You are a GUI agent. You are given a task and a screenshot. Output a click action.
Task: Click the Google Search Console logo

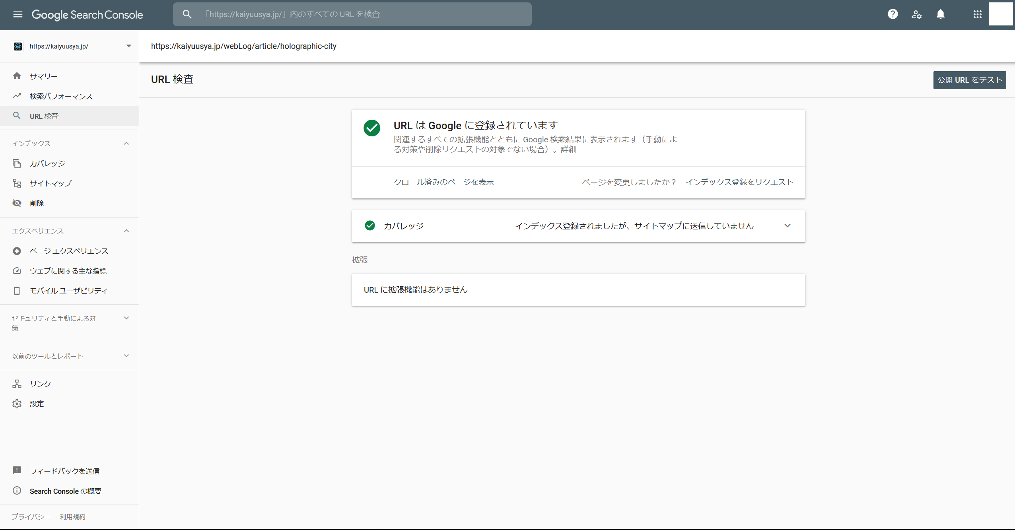tap(87, 15)
